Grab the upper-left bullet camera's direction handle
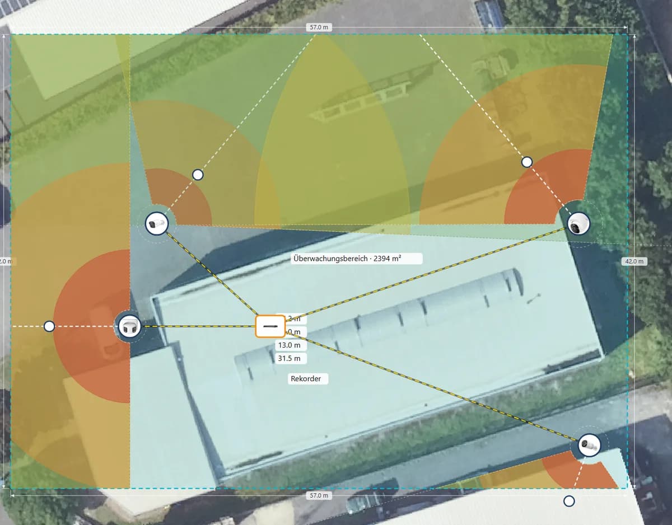Image resolution: width=672 pixels, height=525 pixels. [x=198, y=175]
